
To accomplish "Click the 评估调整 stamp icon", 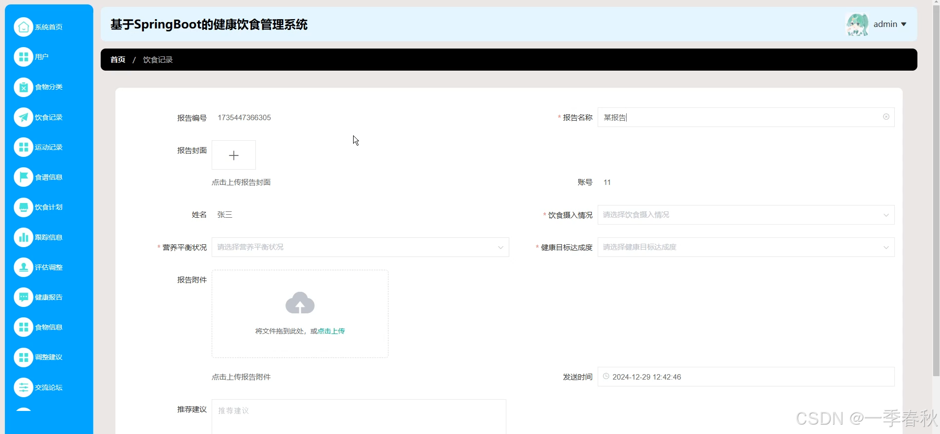I will click(24, 267).
